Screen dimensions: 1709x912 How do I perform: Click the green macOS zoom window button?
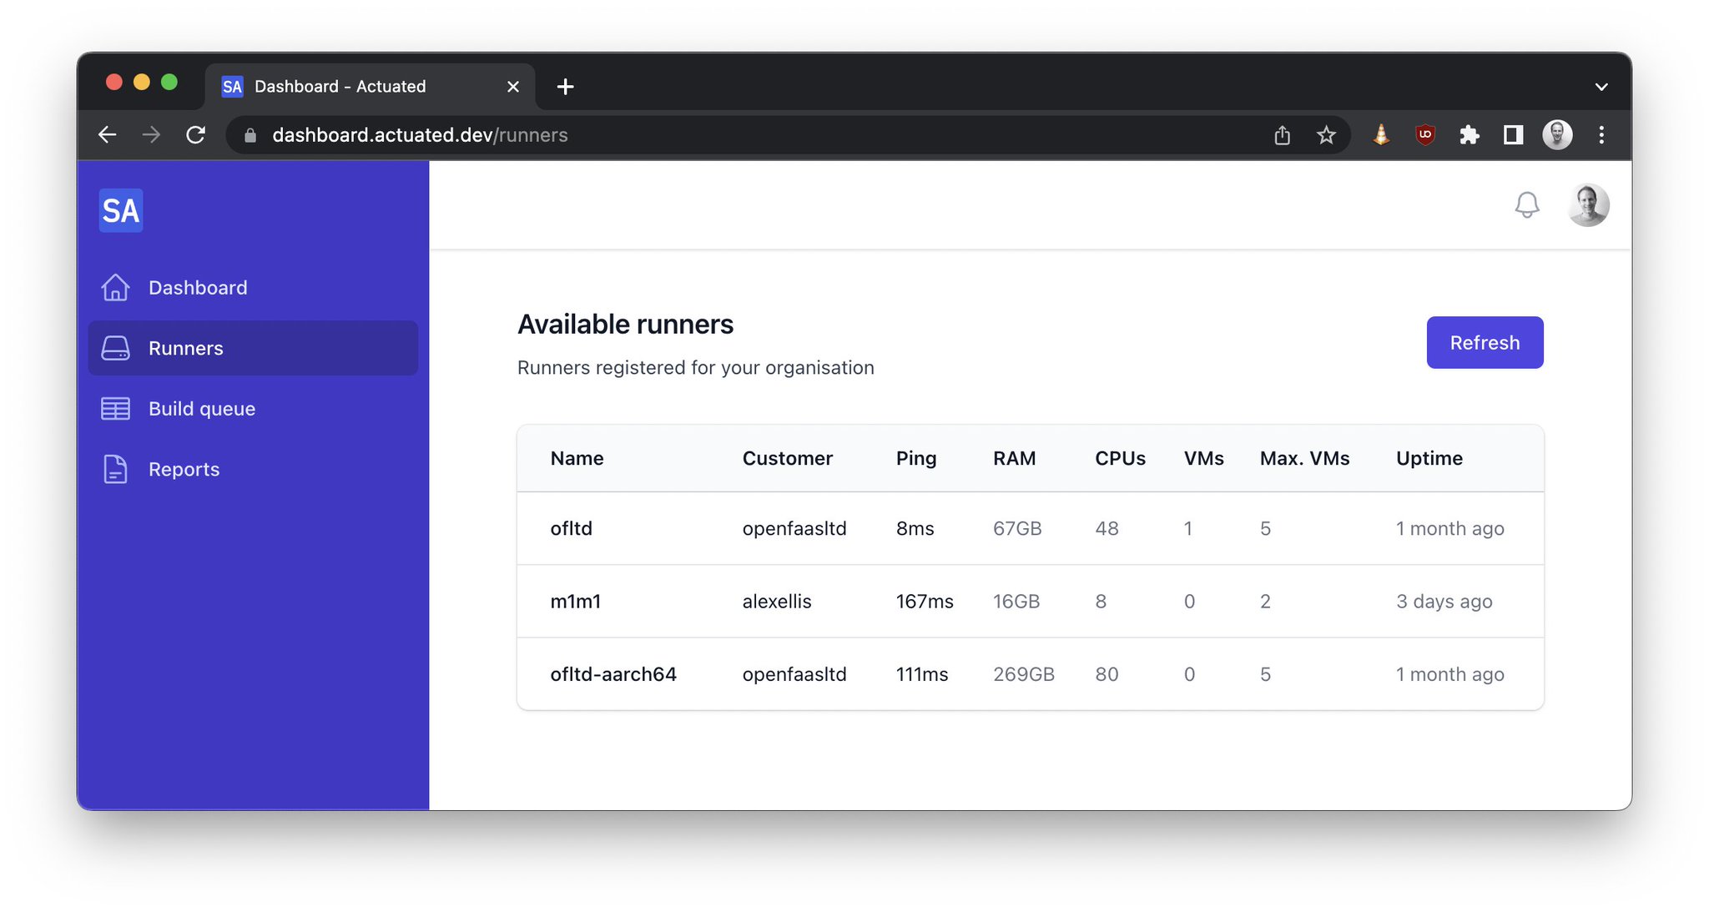(169, 82)
